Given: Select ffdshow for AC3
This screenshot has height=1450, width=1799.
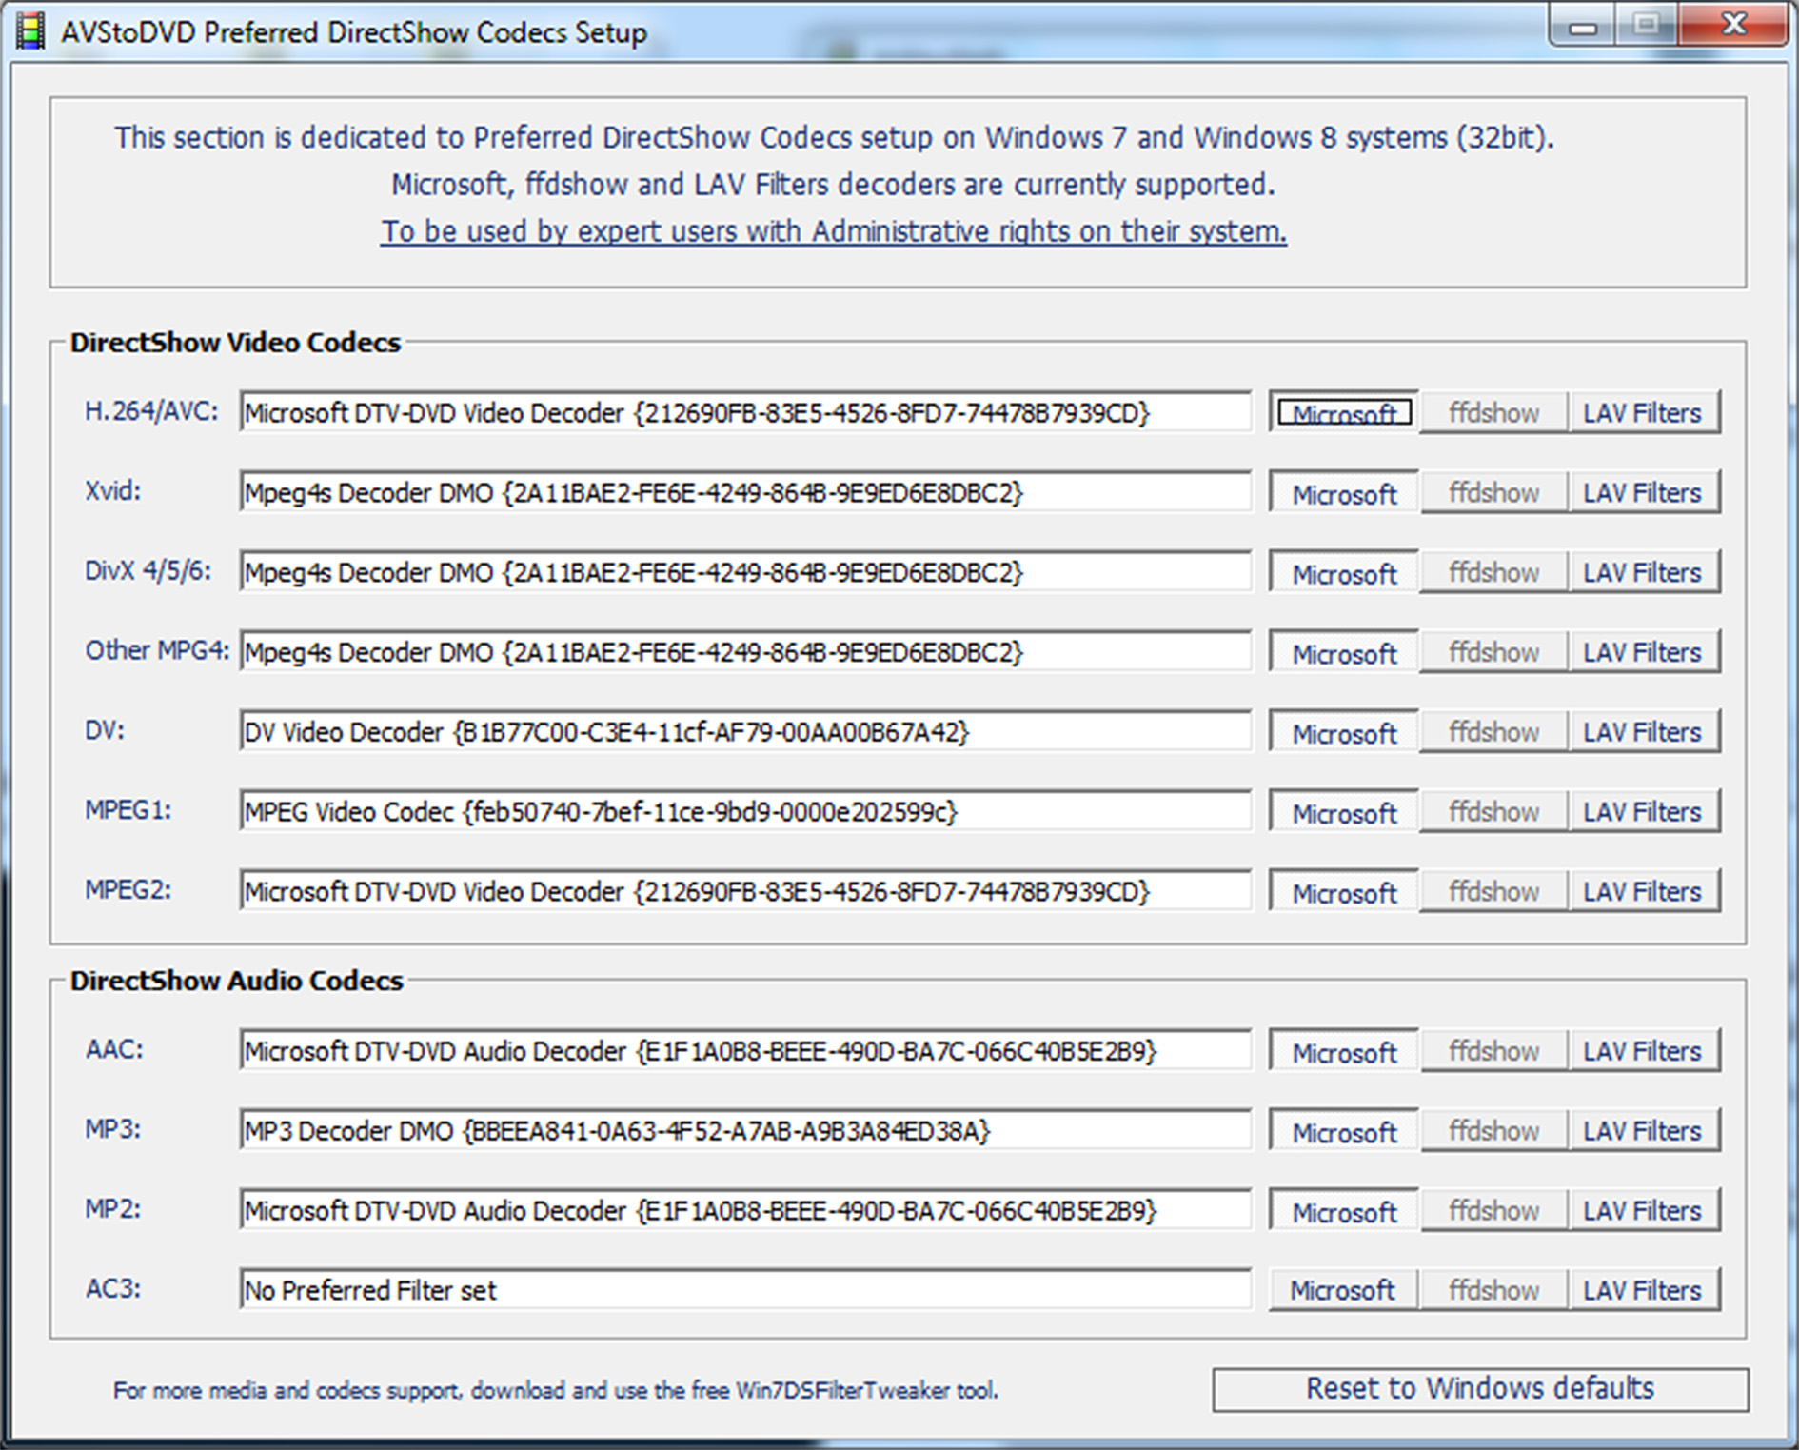Looking at the screenshot, I should click(1493, 1290).
